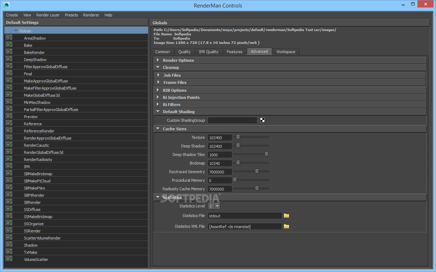This screenshot has width=436, height=272.
Task: Collapse the Globals tree node
Action: click(x=16, y=31)
